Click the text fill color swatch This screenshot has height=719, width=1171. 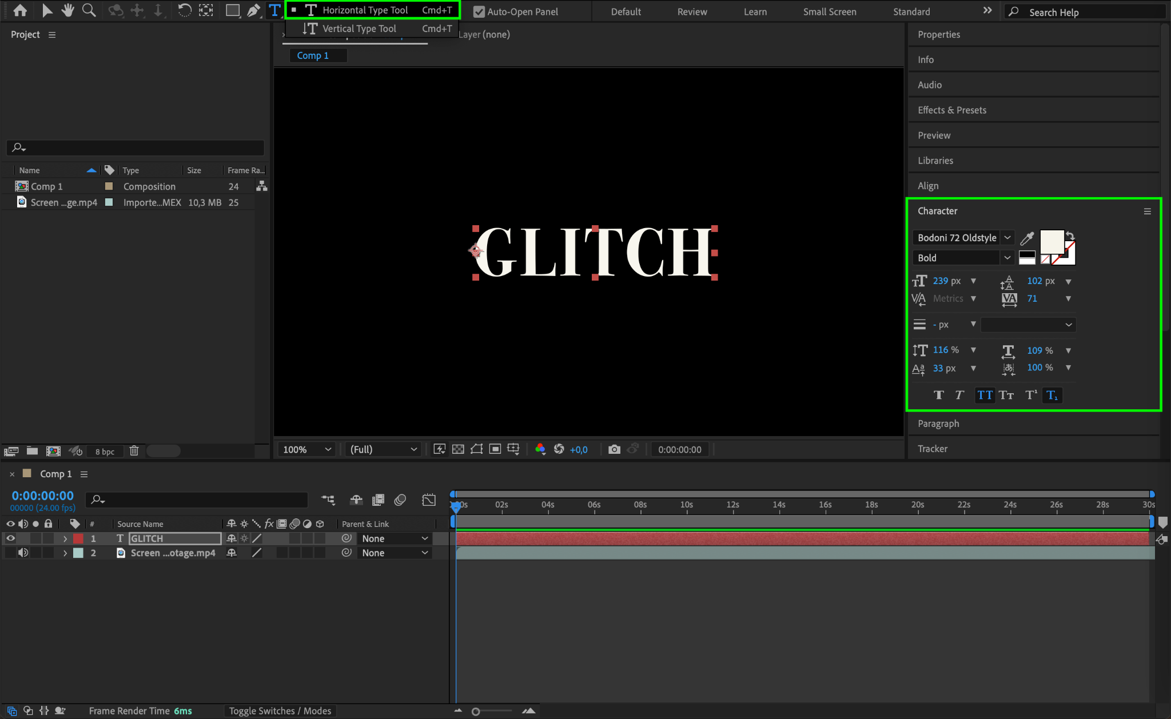1051,241
